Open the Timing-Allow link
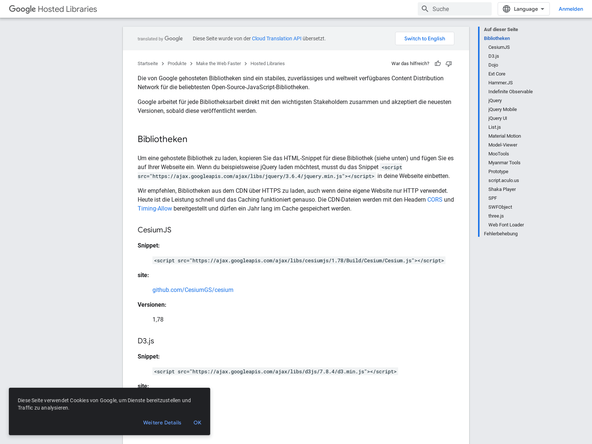This screenshot has width=592, height=444. point(155,209)
